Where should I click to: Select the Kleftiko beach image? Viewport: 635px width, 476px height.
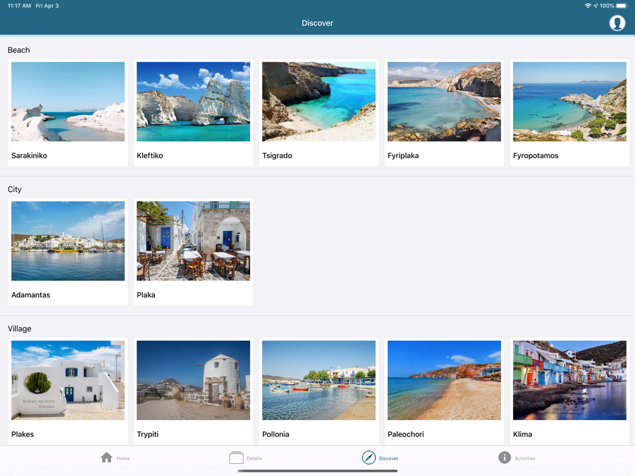point(193,102)
